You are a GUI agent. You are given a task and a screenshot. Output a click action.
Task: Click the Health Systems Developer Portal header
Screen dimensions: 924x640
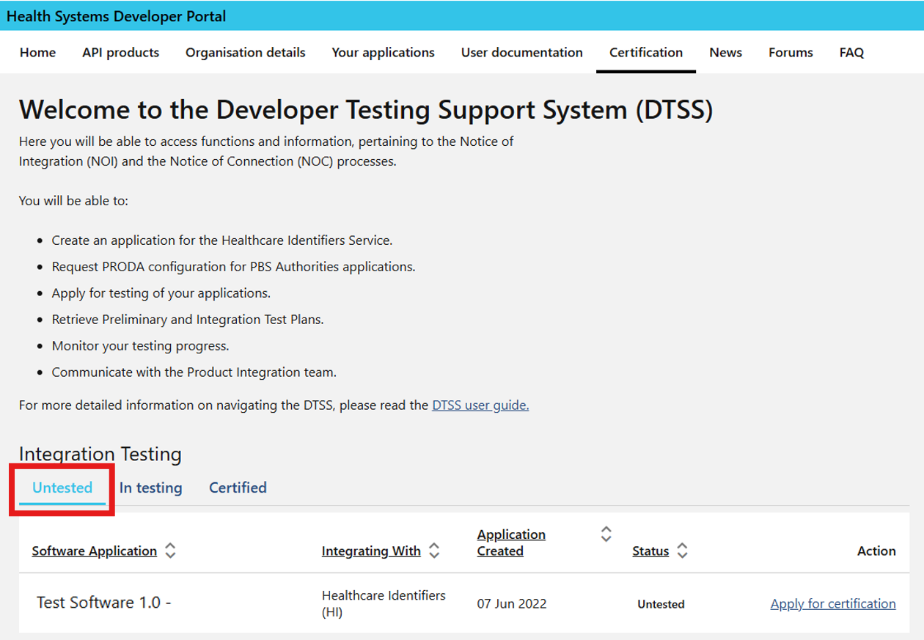pyautogui.click(x=115, y=16)
